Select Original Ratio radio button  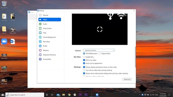(x=100, y=54)
